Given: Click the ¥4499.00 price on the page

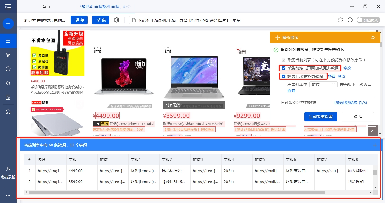Looking at the screenshot, I should tap(106, 116).
